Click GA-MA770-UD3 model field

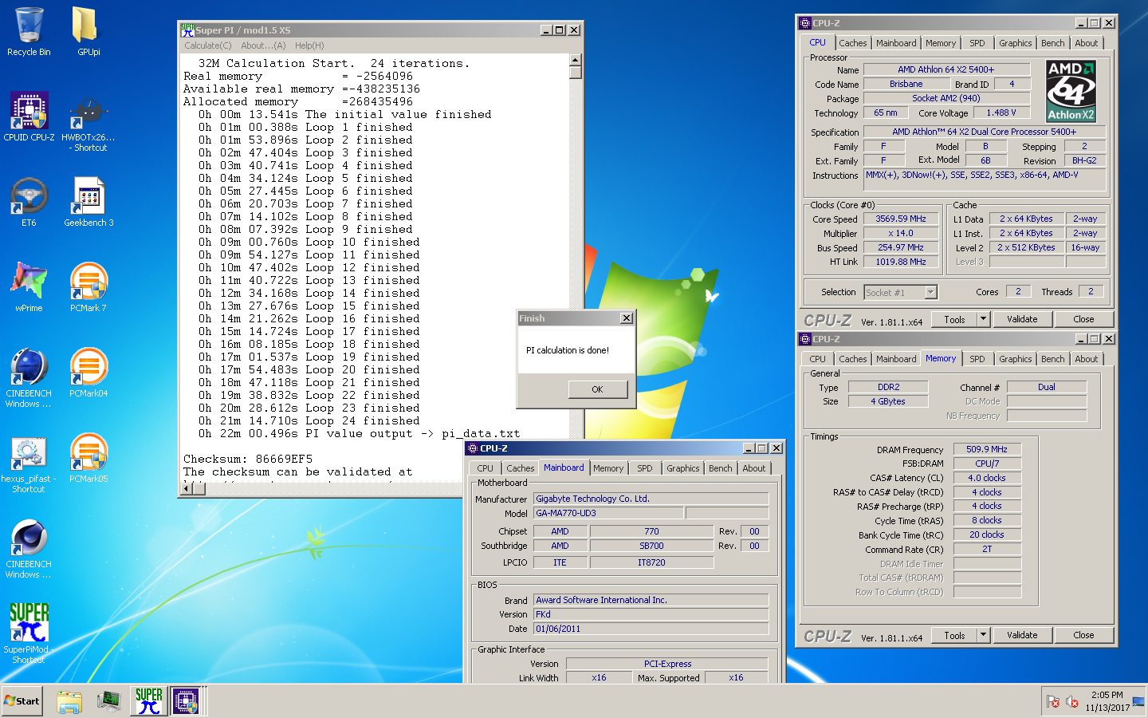[x=608, y=513]
